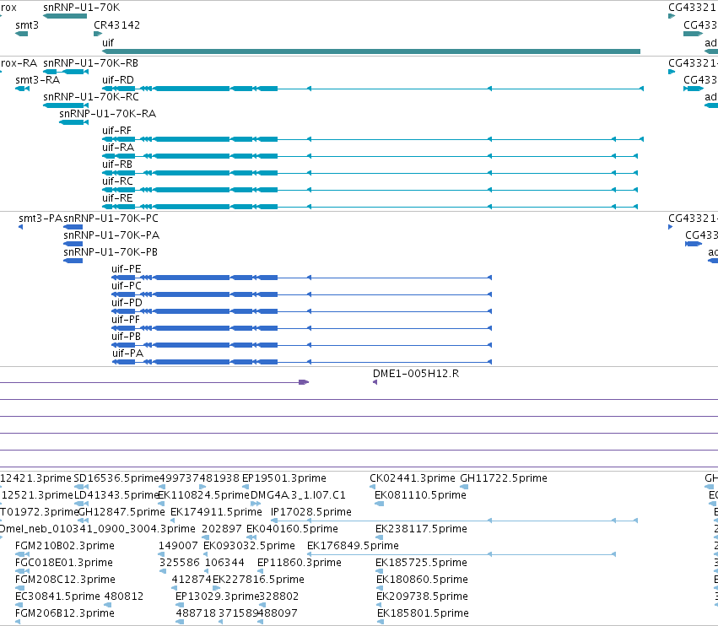Click the DME1-005H12.R feature
Screen dimensions: 718x626
[x=375, y=382]
